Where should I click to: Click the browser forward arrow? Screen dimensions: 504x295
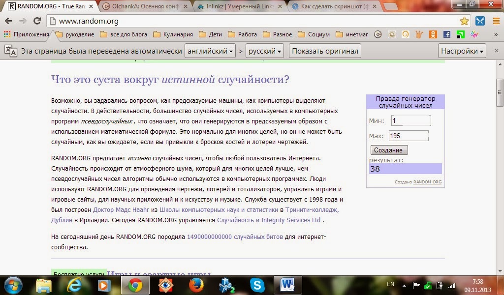click(x=23, y=21)
